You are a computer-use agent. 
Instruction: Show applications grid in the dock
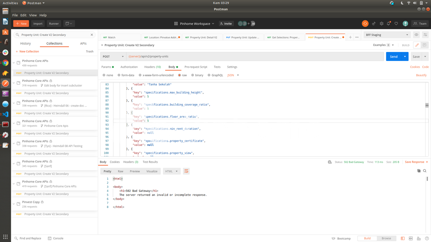pyautogui.click(x=5, y=237)
